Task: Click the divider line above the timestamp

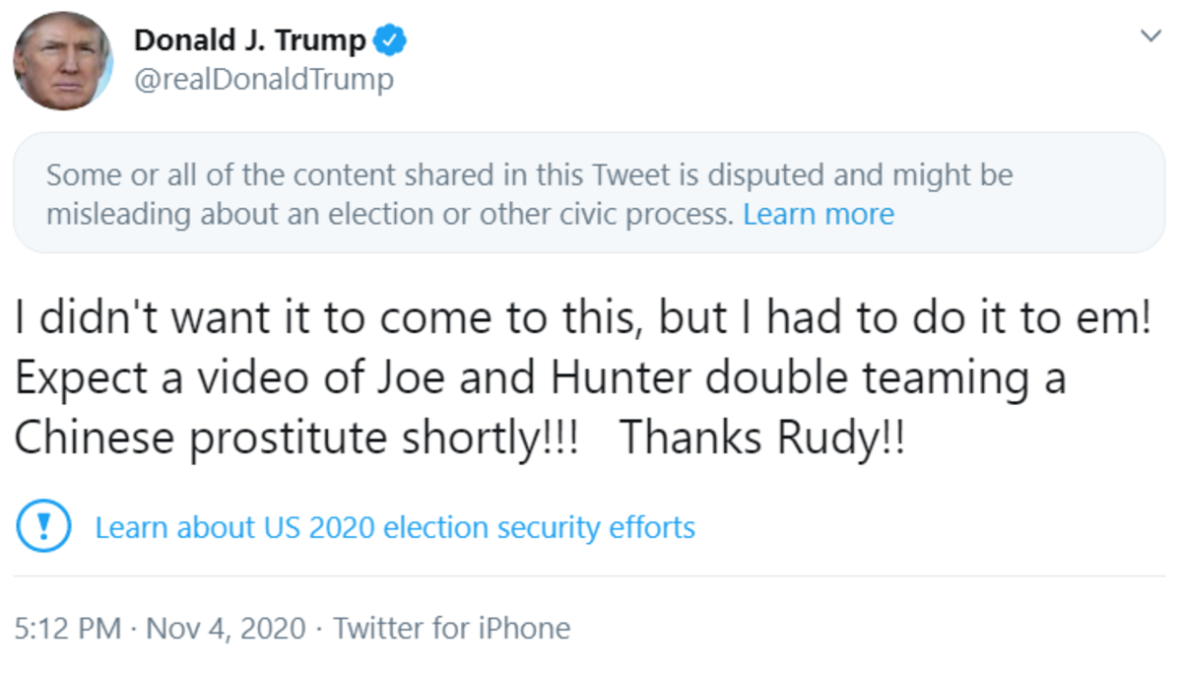Action: pyautogui.click(x=589, y=575)
